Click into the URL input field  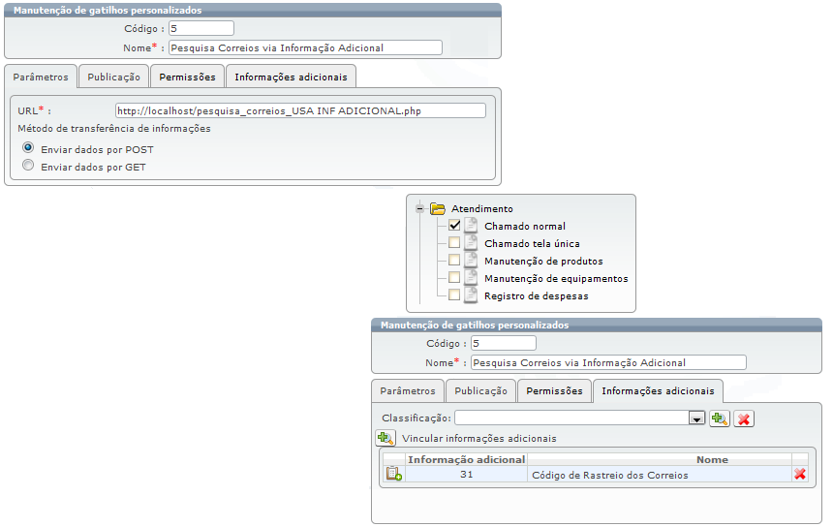pos(299,110)
